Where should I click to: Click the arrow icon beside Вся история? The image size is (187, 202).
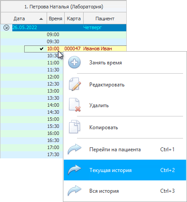pyautogui.click(x=74, y=191)
